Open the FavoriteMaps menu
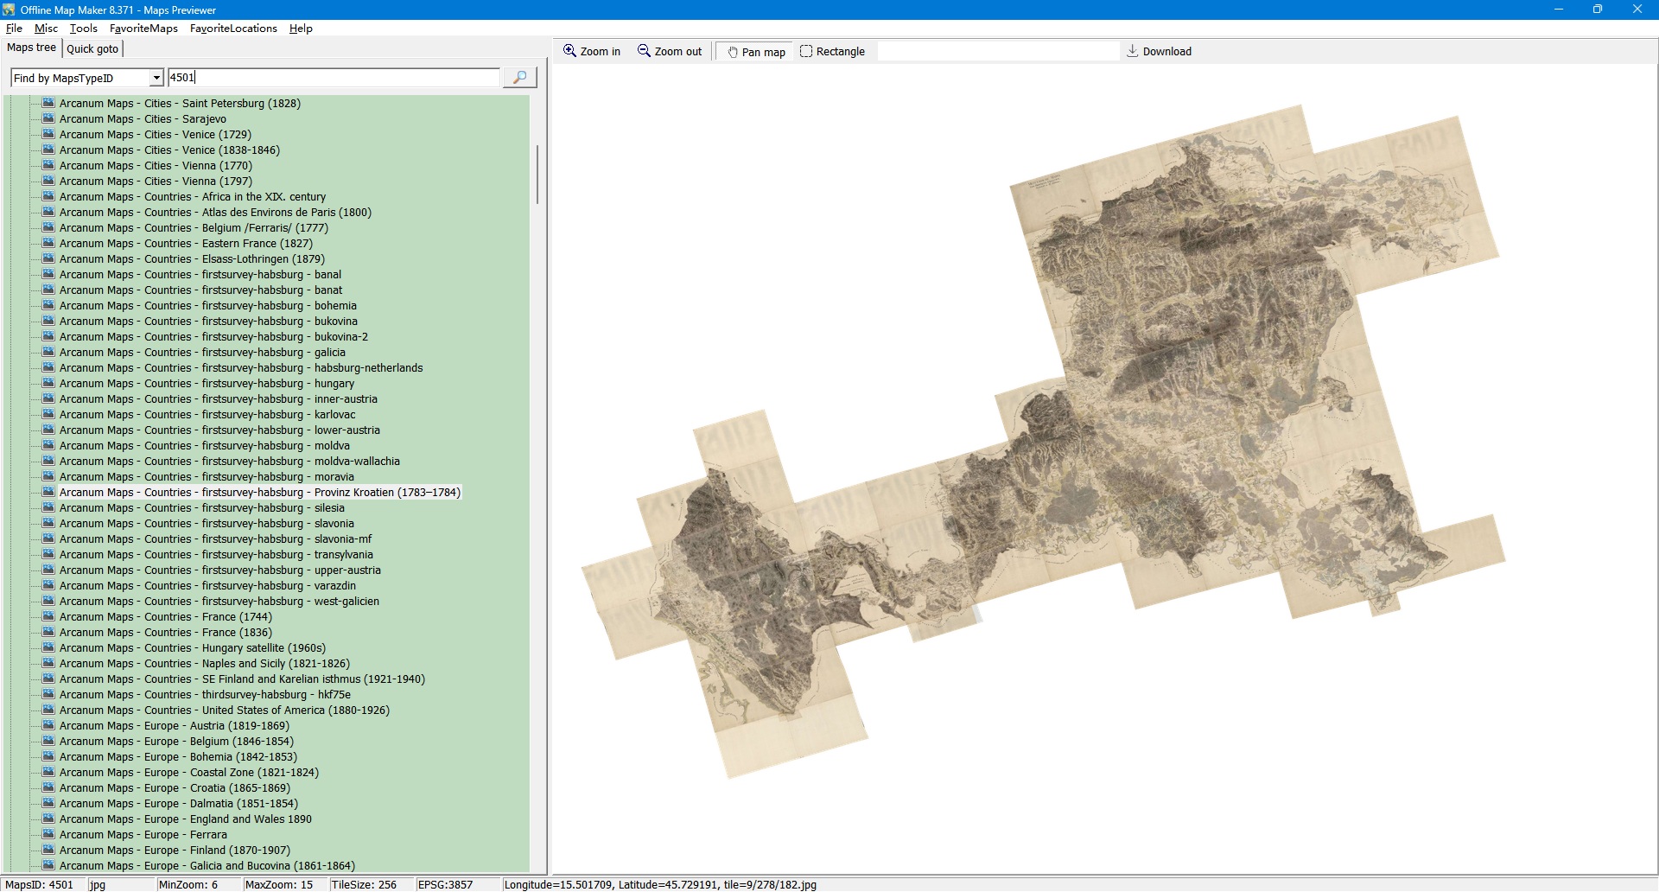Image resolution: width=1659 pixels, height=892 pixels. point(143,29)
